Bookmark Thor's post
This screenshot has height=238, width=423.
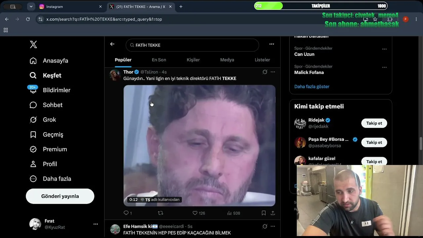click(x=264, y=213)
